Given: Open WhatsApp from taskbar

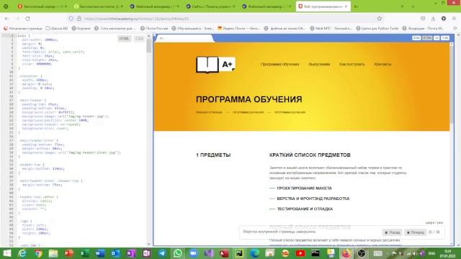Looking at the screenshot, I should (x=178, y=253).
